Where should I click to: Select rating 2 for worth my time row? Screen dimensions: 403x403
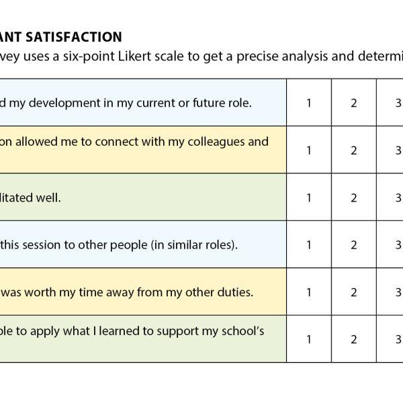point(354,292)
